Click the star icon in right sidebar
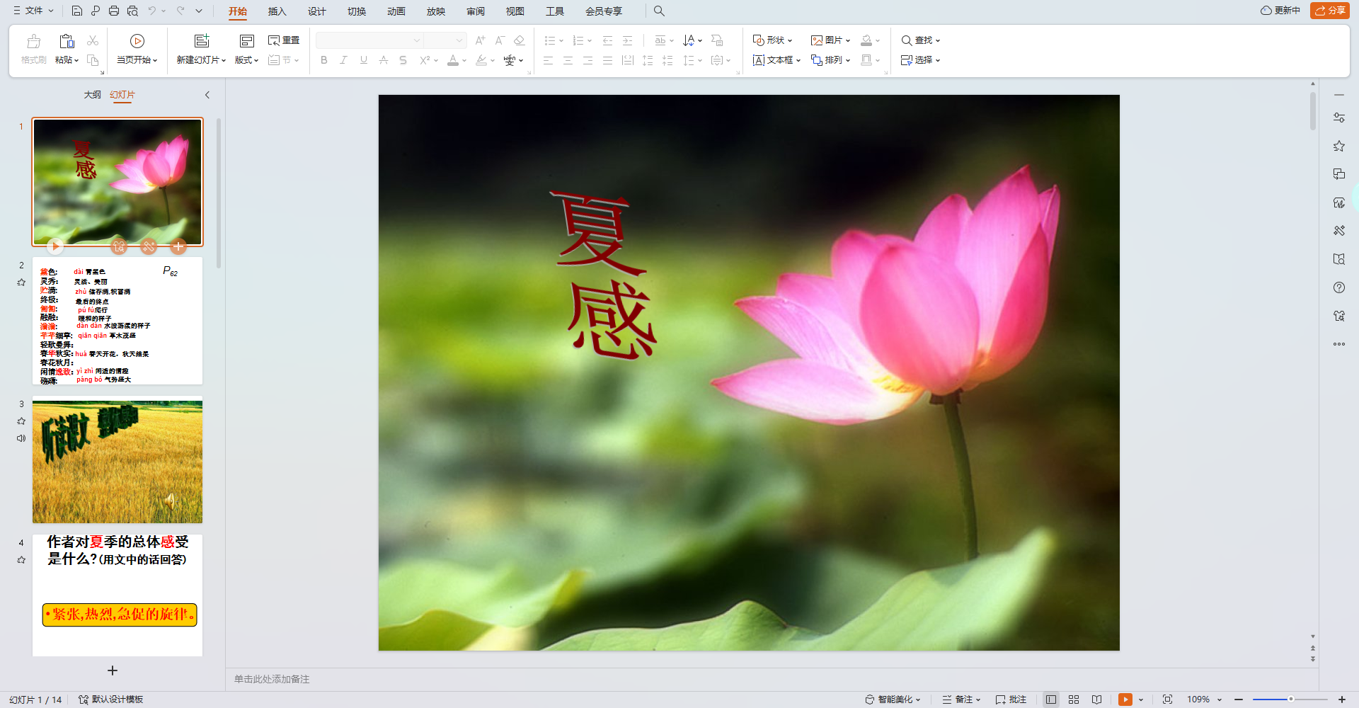The width and height of the screenshot is (1359, 708). (1339, 146)
